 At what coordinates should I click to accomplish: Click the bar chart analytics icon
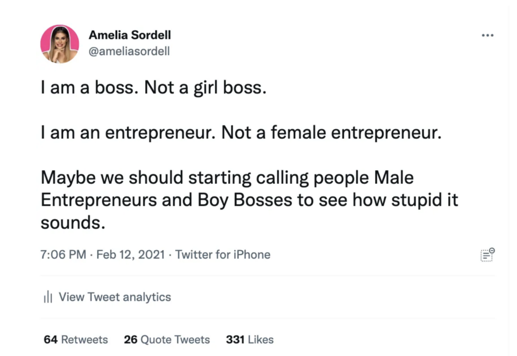[48, 297]
